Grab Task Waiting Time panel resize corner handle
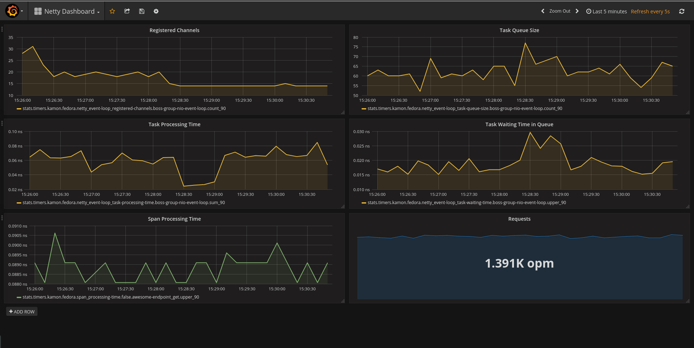 click(x=688, y=207)
